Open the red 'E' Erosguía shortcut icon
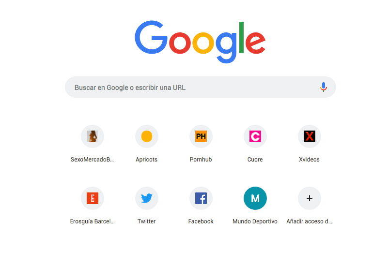 tap(93, 198)
